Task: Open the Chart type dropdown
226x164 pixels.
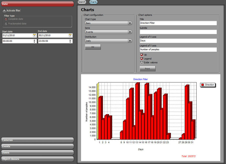Action: 108,23
